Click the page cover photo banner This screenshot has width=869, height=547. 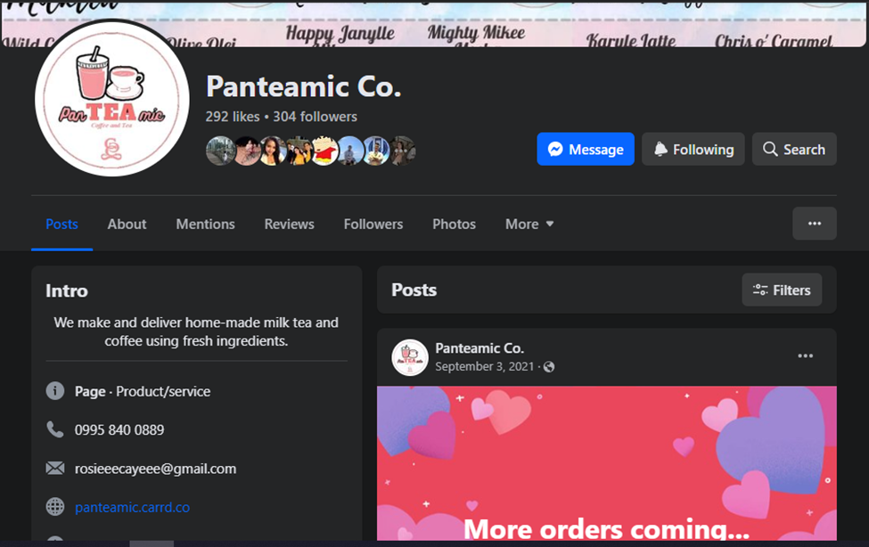click(x=435, y=23)
